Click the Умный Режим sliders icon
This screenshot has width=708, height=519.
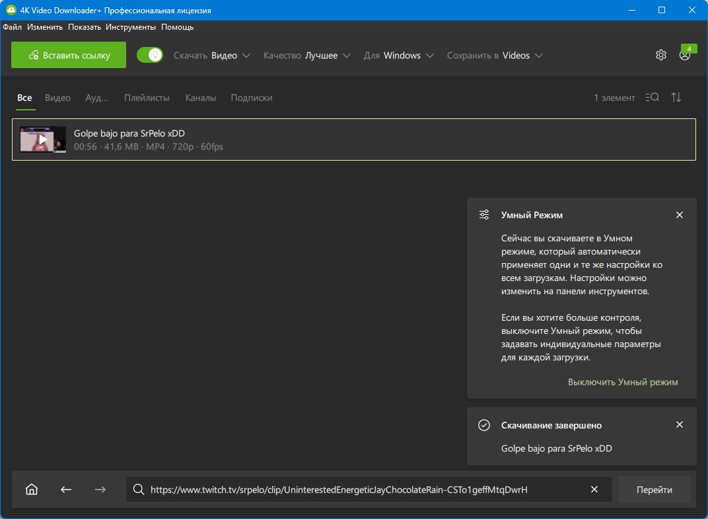point(484,215)
